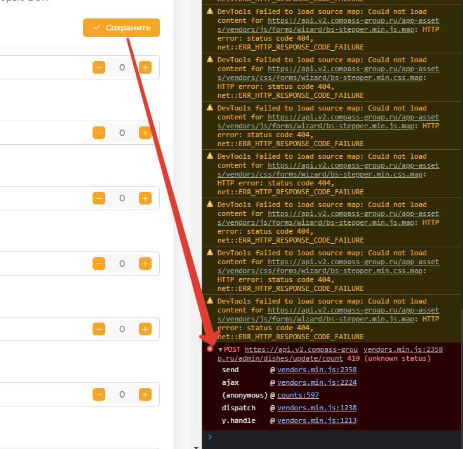The image size is (463, 449).
Task: Increase the counter in the third row
Action: pos(145,198)
